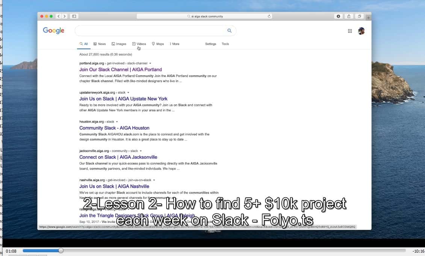Click the Safari back arrow button
The image size is (425, 256).
click(58, 16)
